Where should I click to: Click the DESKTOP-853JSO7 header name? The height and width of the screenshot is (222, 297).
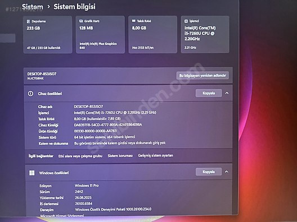pos(42,74)
